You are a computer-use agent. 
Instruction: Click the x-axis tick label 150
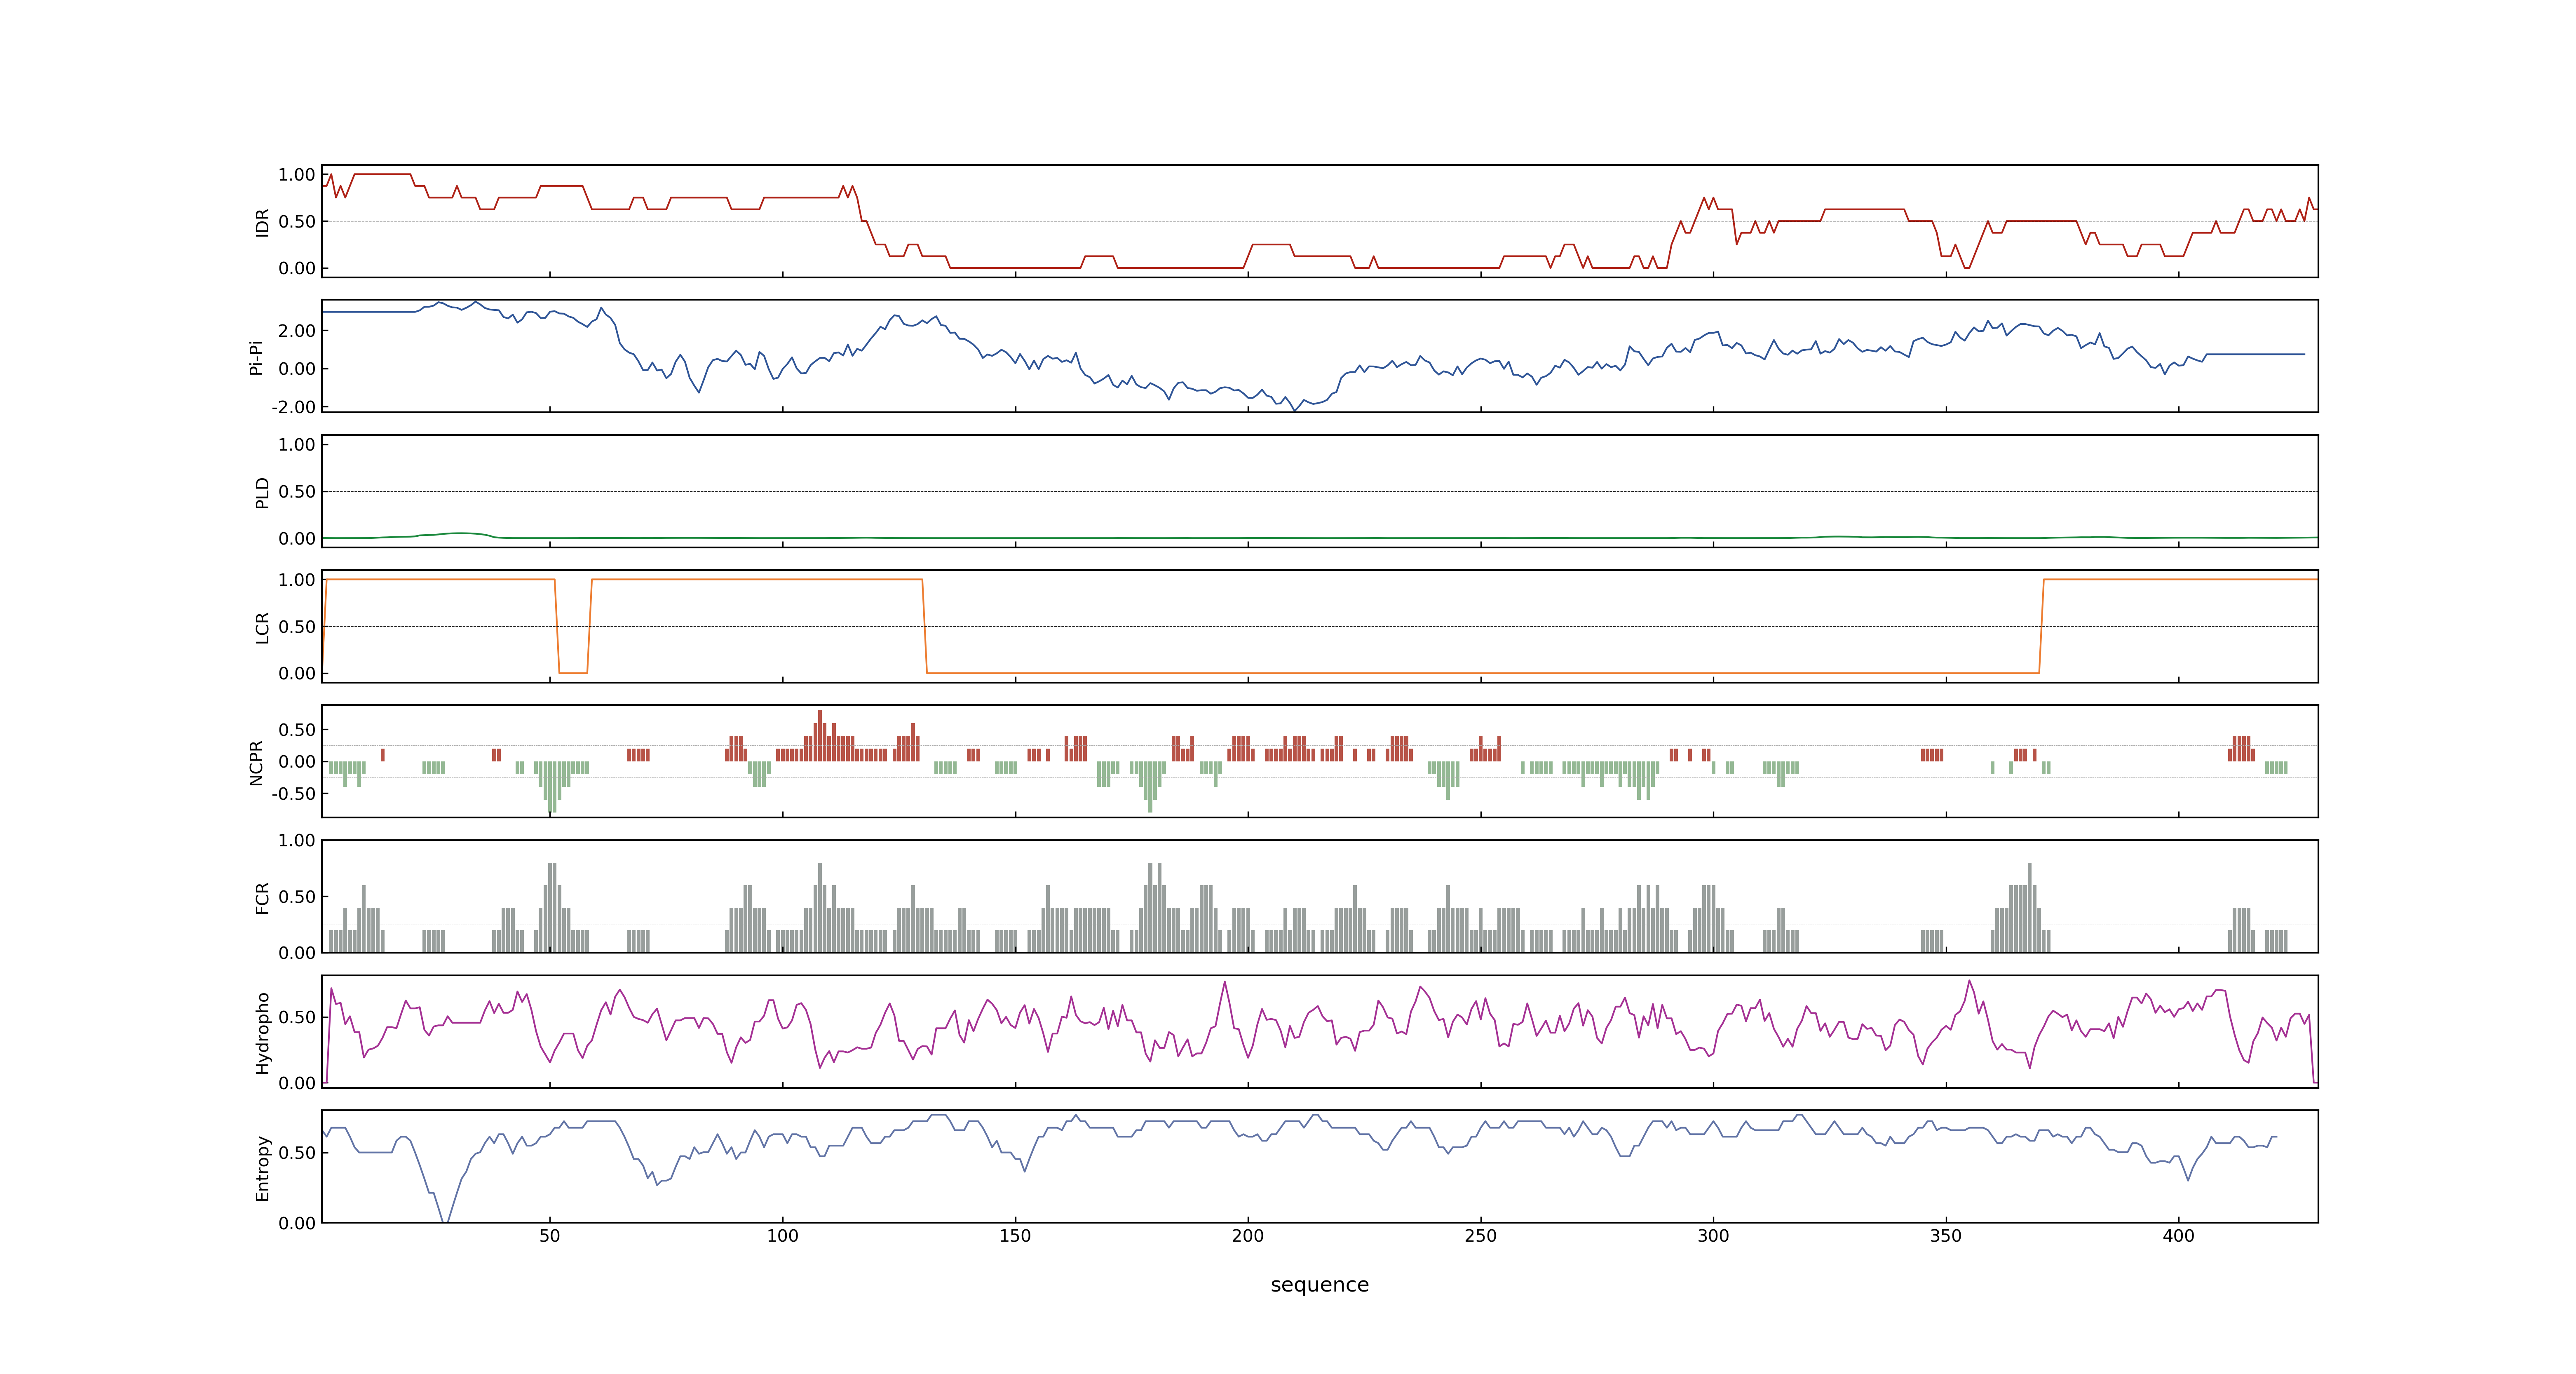point(1015,1236)
